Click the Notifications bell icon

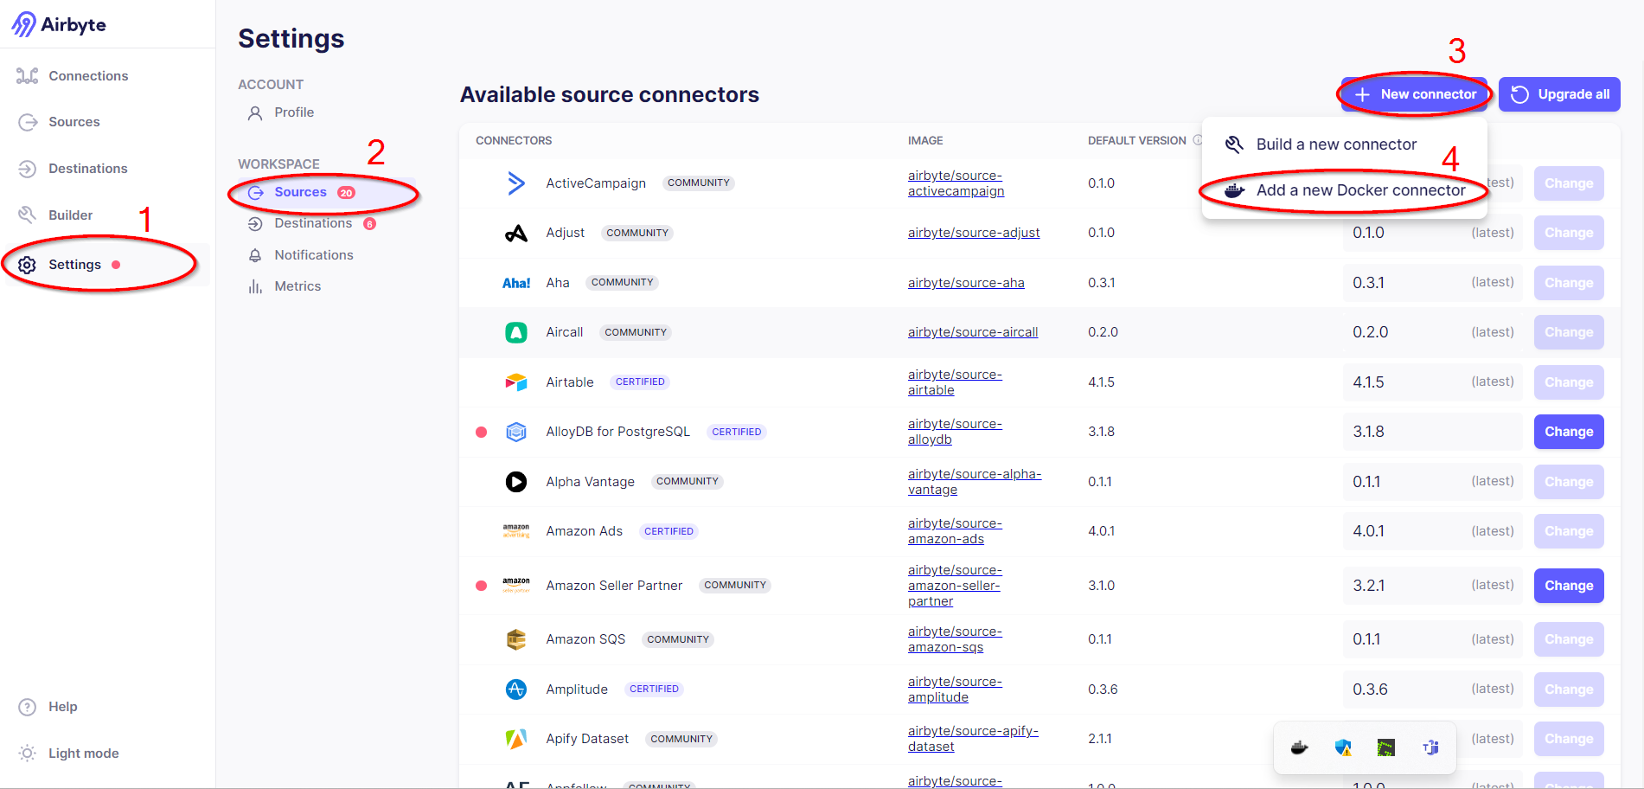(x=255, y=255)
